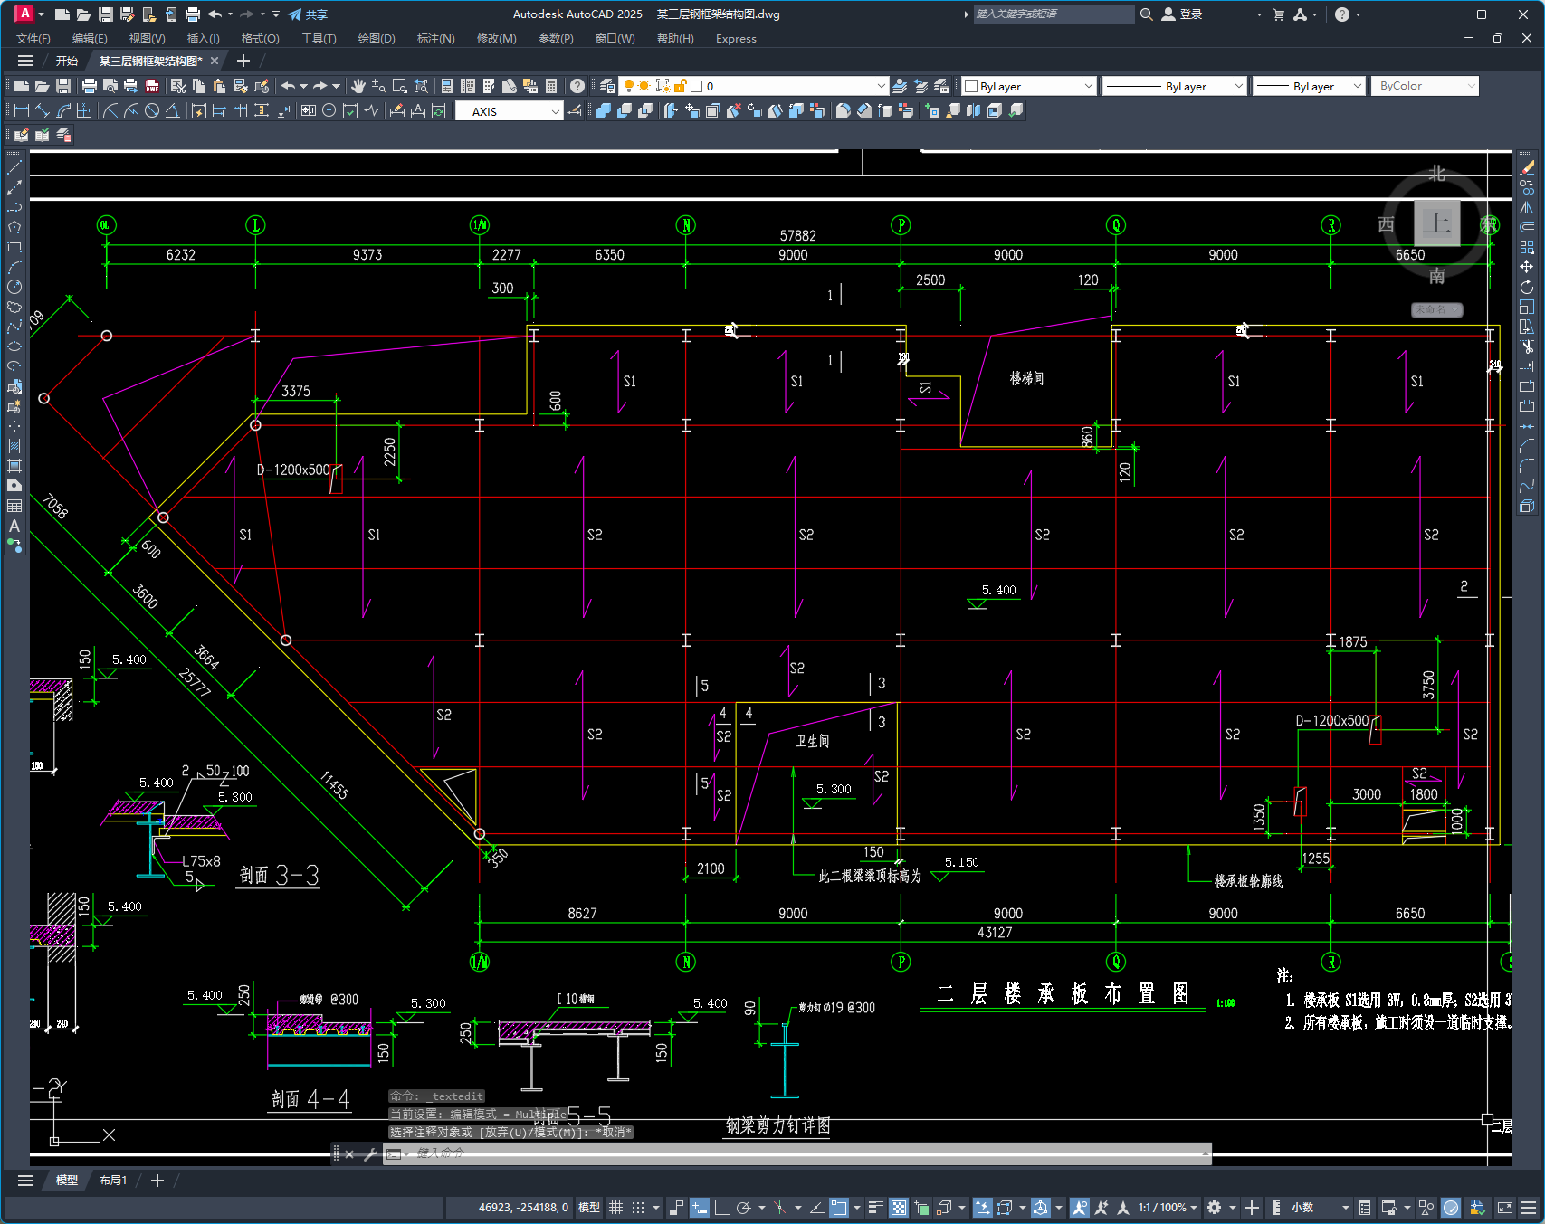This screenshot has height=1224, width=1545.
Task: Toggle Polar Tracking in status bar
Action: point(744,1208)
